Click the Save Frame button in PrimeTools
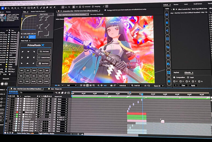 pos(43,63)
